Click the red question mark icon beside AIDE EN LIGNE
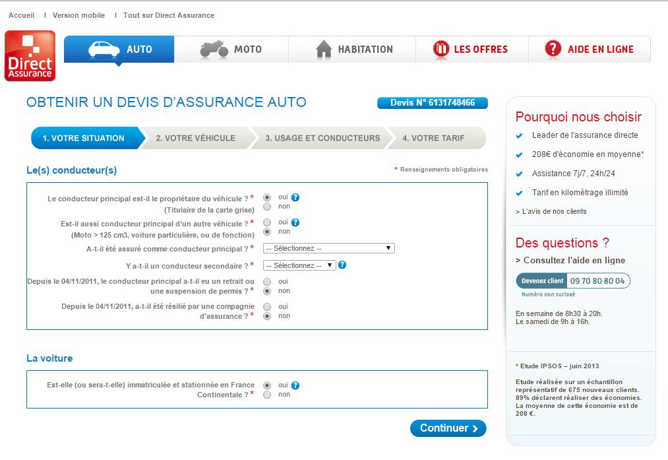Viewport: 668px width, 460px height. (553, 49)
